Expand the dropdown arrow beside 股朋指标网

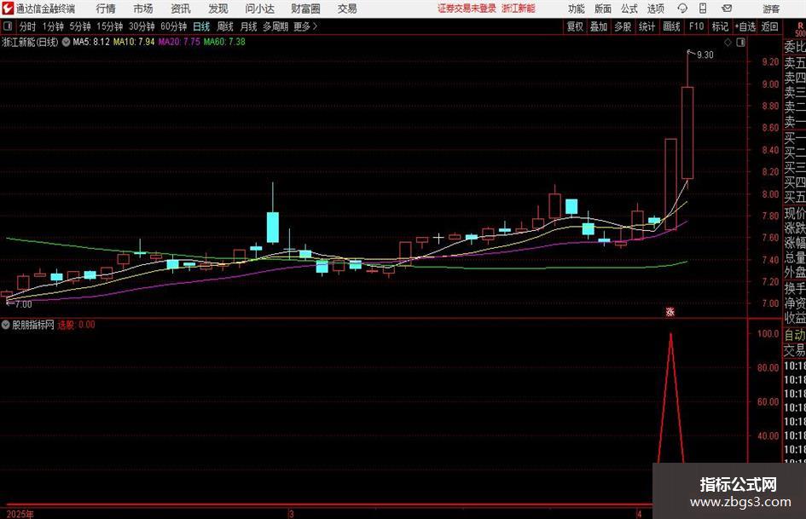click(x=6, y=325)
